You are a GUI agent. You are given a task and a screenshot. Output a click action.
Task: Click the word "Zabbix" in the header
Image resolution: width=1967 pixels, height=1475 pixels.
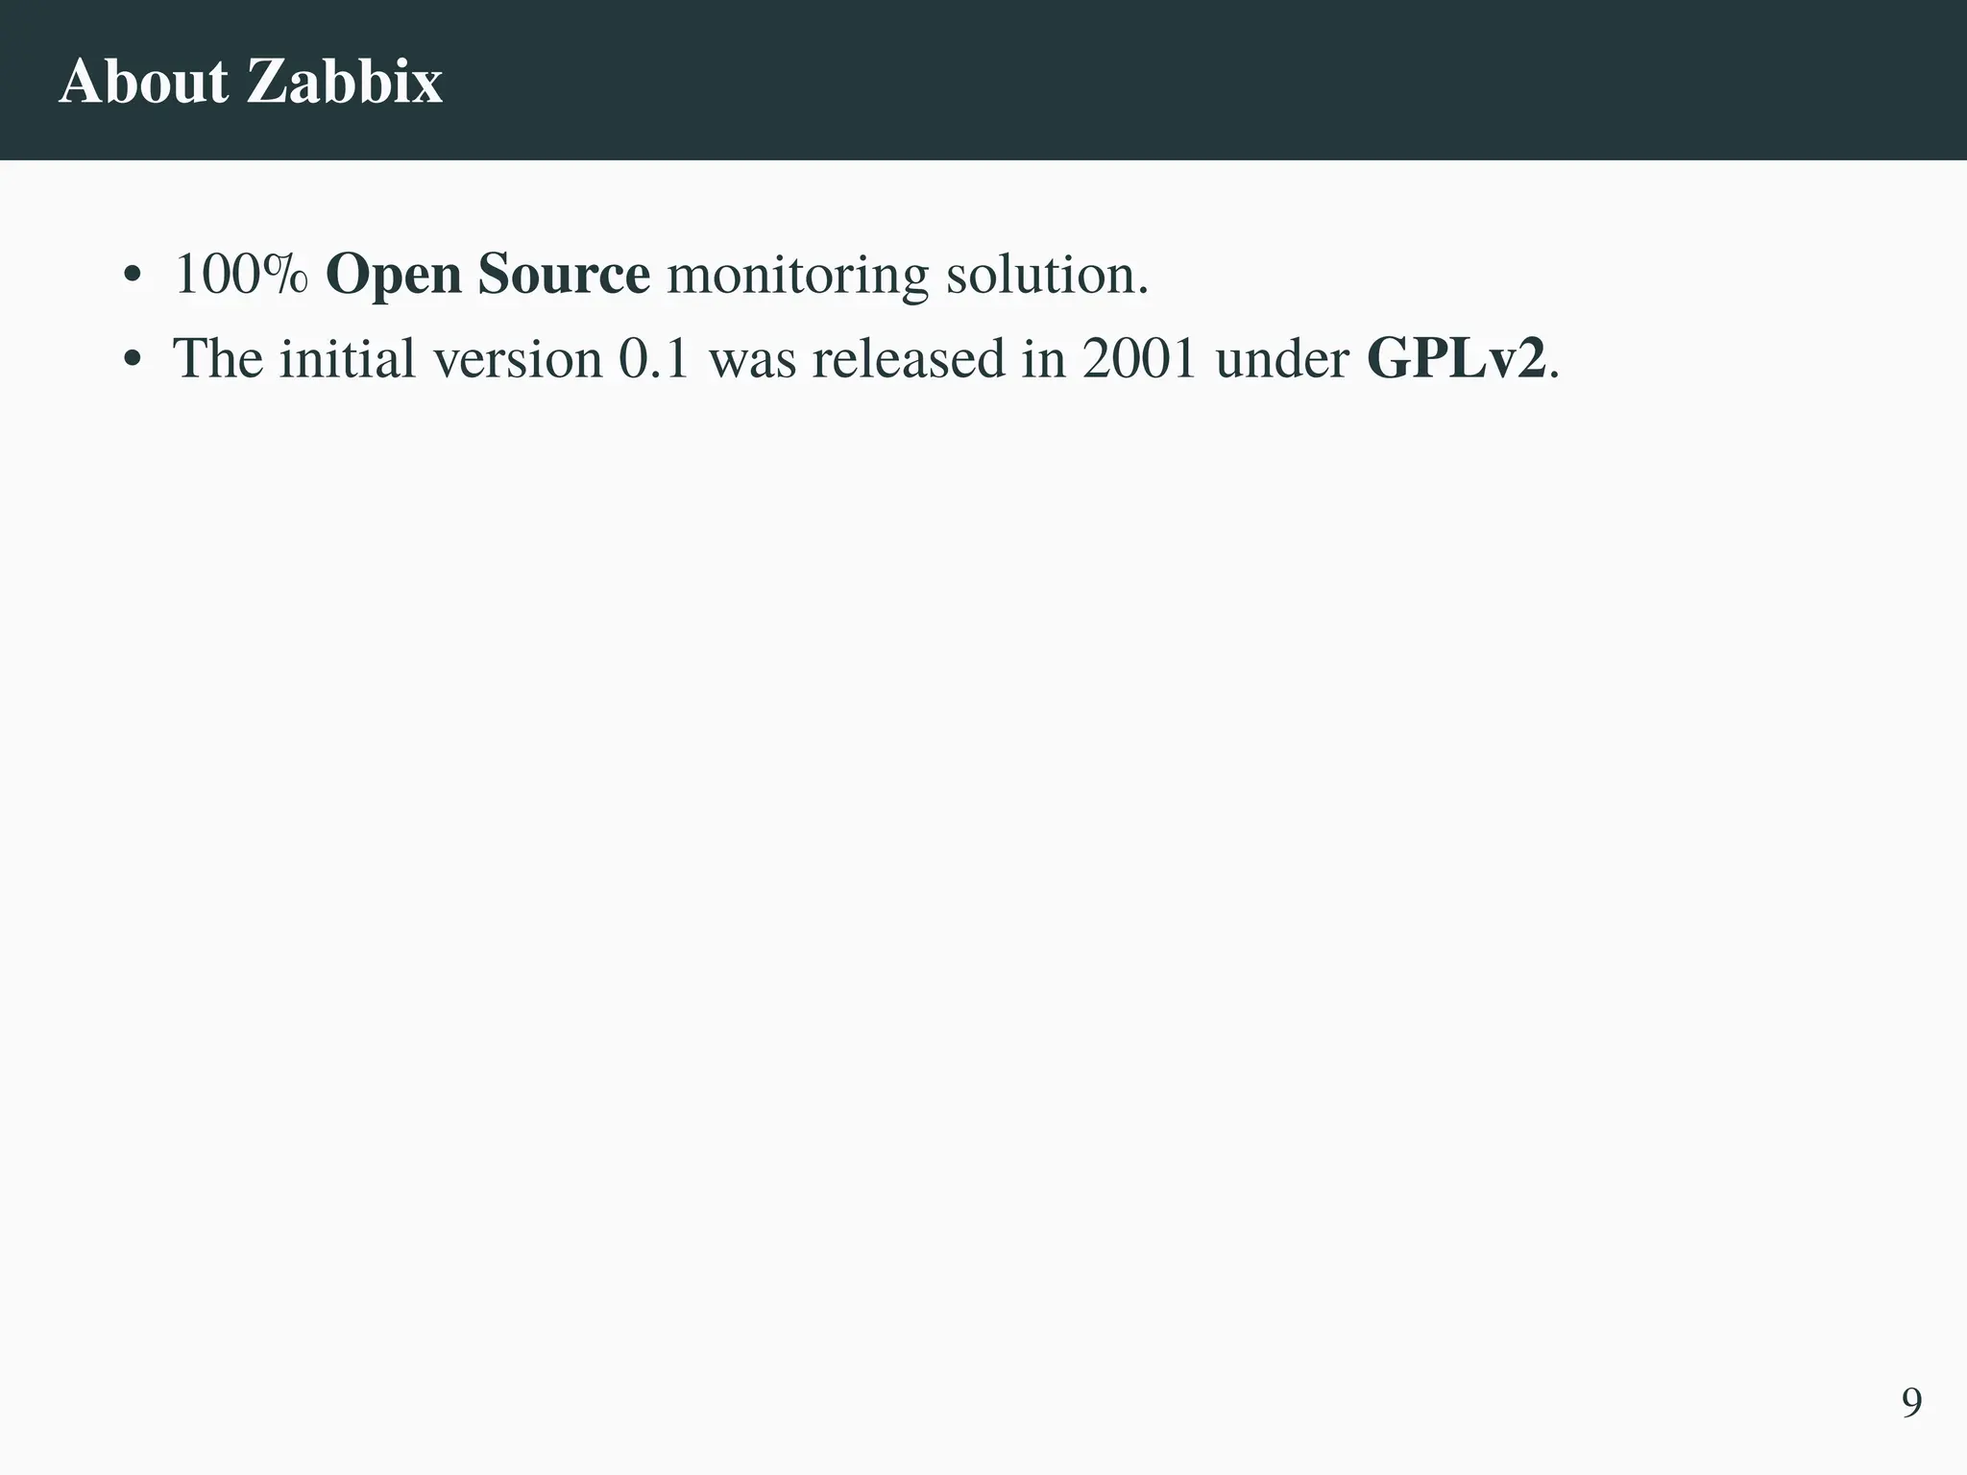345,81
